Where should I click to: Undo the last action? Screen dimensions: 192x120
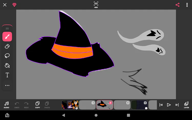click(17, 105)
